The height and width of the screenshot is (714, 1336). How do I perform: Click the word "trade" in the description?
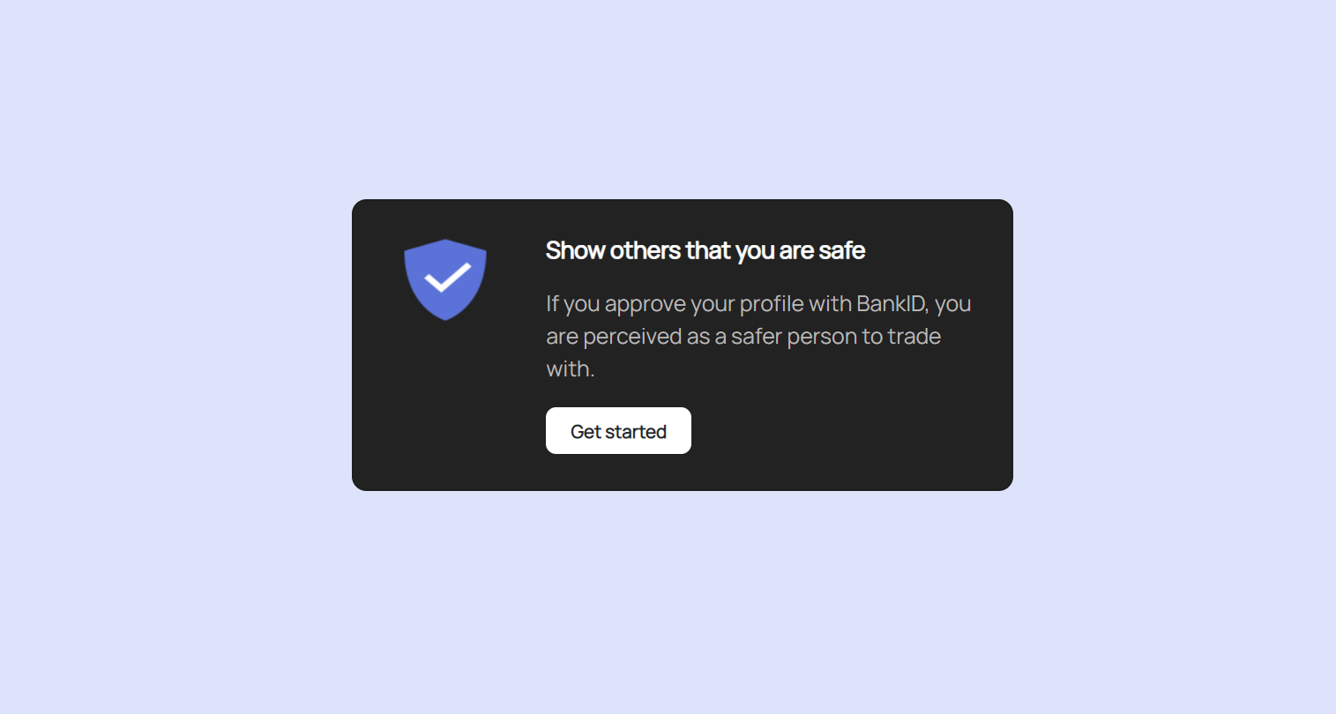914,337
